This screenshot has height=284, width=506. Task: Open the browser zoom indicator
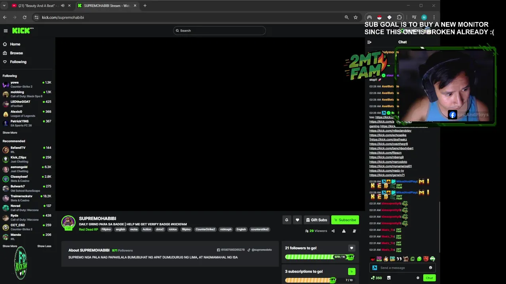tap(346, 17)
